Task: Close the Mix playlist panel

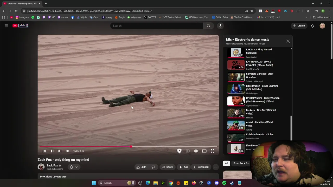Action: click(x=288, y=41)
